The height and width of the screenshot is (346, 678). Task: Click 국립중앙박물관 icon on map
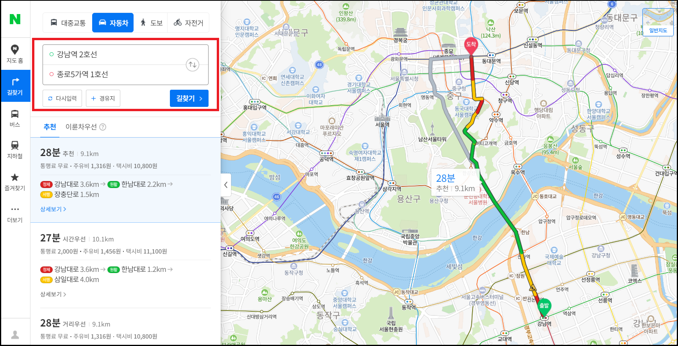pos(410,237)
